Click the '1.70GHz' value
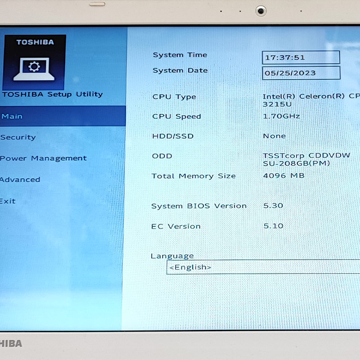 click(281, 116)
